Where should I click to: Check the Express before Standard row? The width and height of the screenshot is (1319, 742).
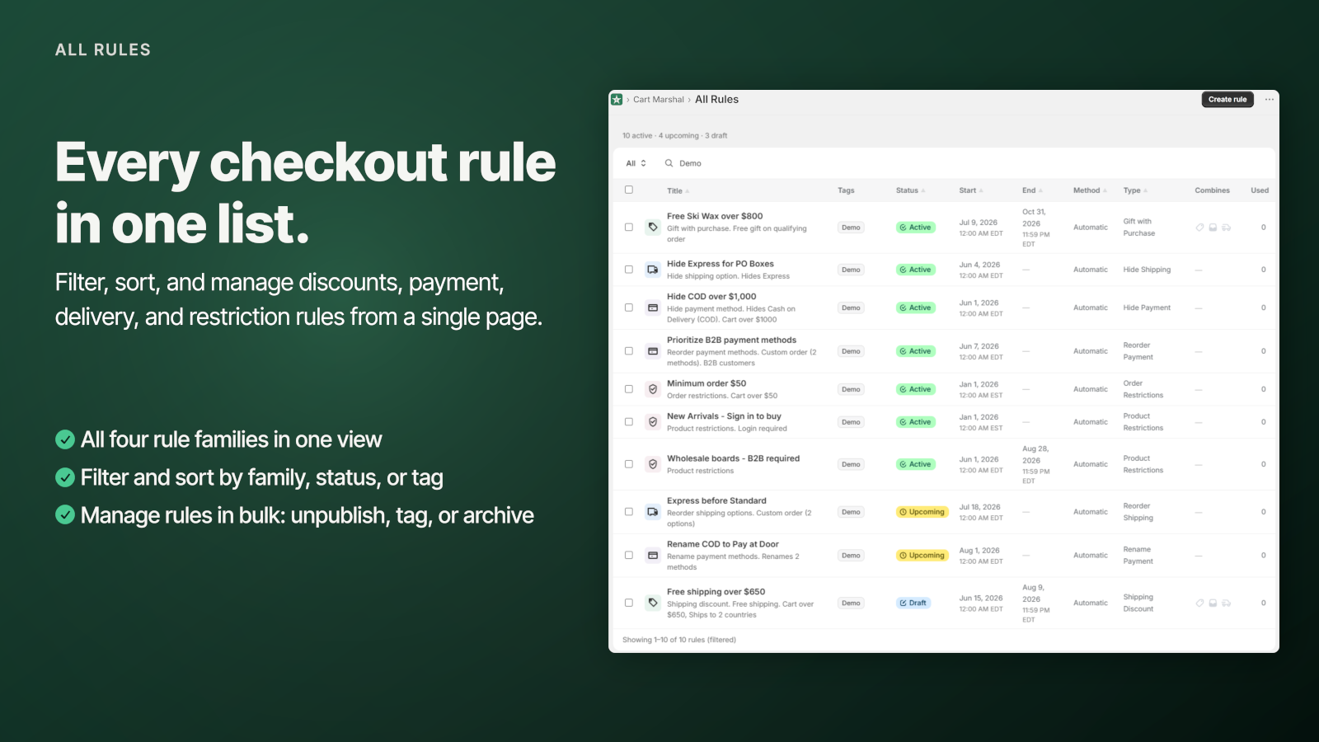[629, 512]
